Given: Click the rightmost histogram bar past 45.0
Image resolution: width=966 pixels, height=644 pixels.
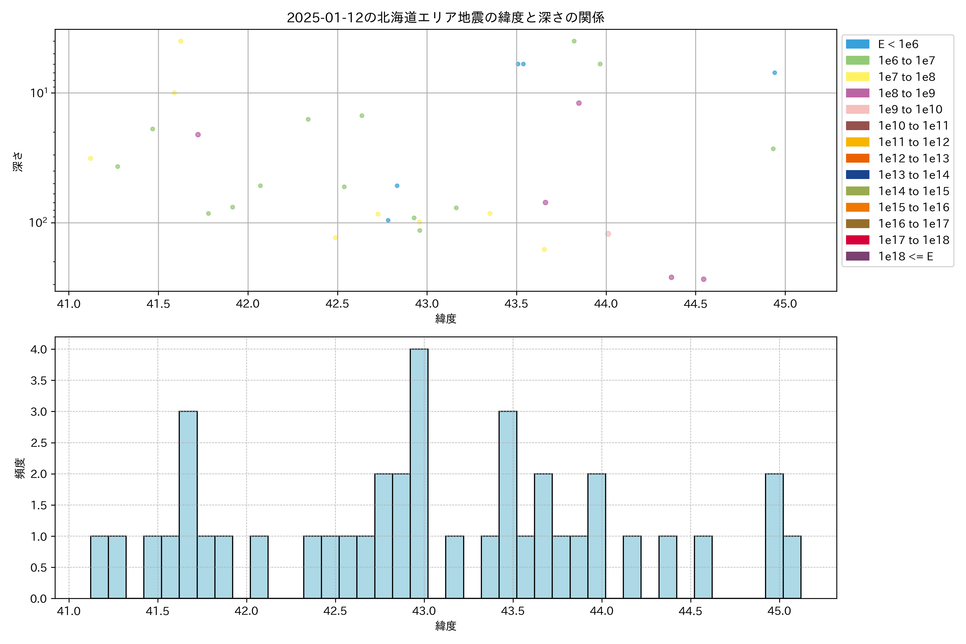Looking at the screenshot, I should tap(792, 567).
